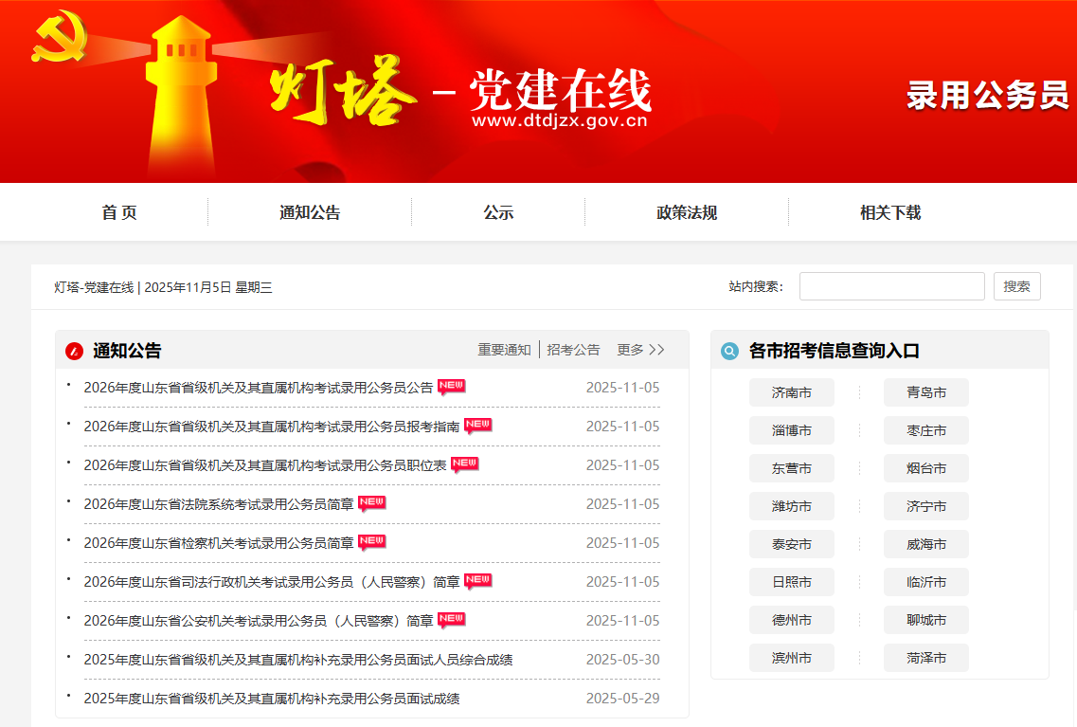Viewport: 1077px width, 727px height.
Task: Click NEW badge beside 公务员职位表 notice
Action: (465, 464)
